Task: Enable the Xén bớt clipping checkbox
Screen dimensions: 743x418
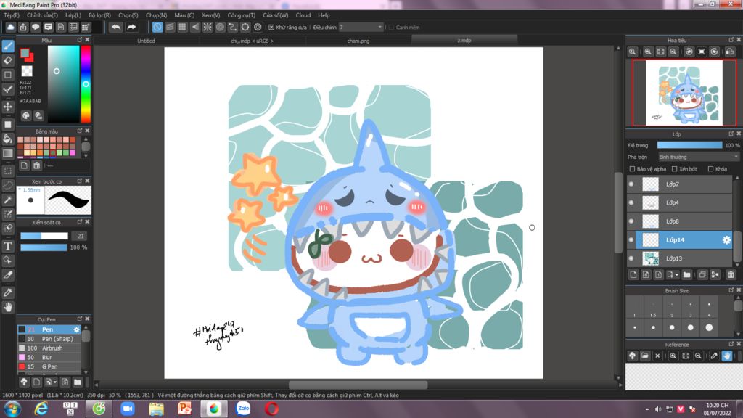Action: 674,168
